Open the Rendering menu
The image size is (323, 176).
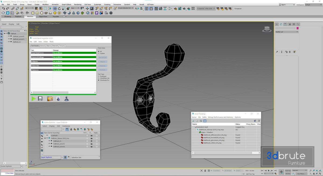[x=78, y=5]
